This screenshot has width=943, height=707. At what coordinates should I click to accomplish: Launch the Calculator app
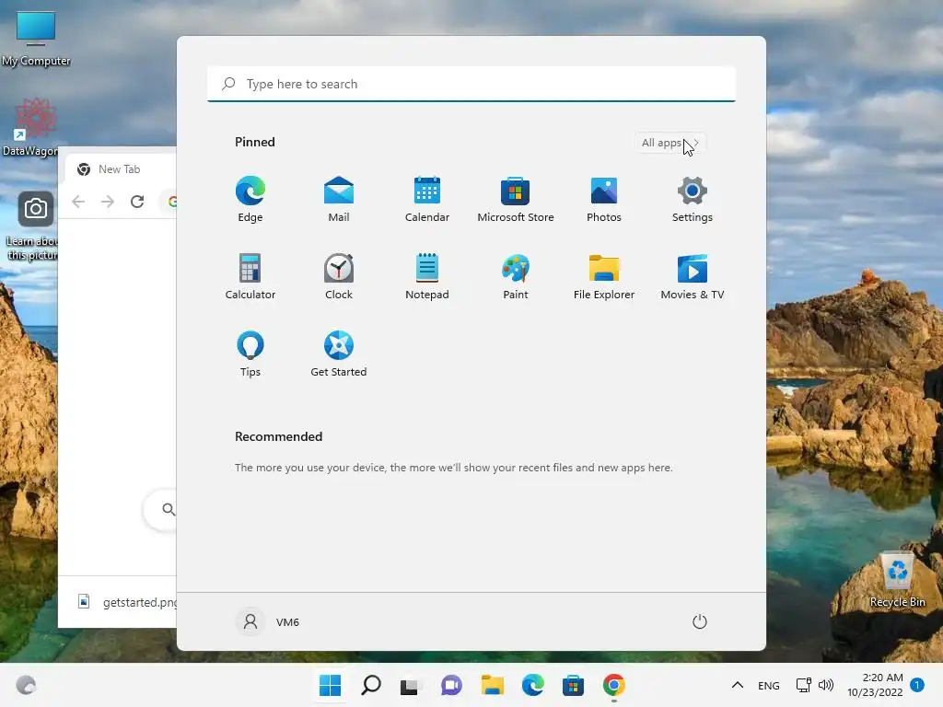[x=250, y=276]
